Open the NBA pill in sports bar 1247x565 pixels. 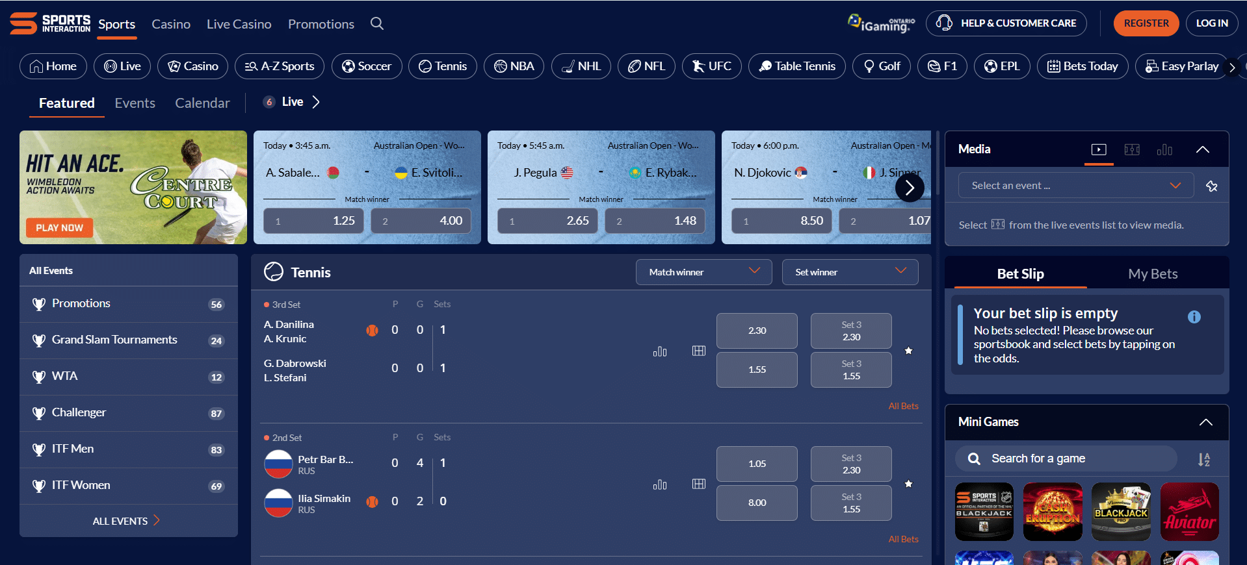click(x=514, y=66)
